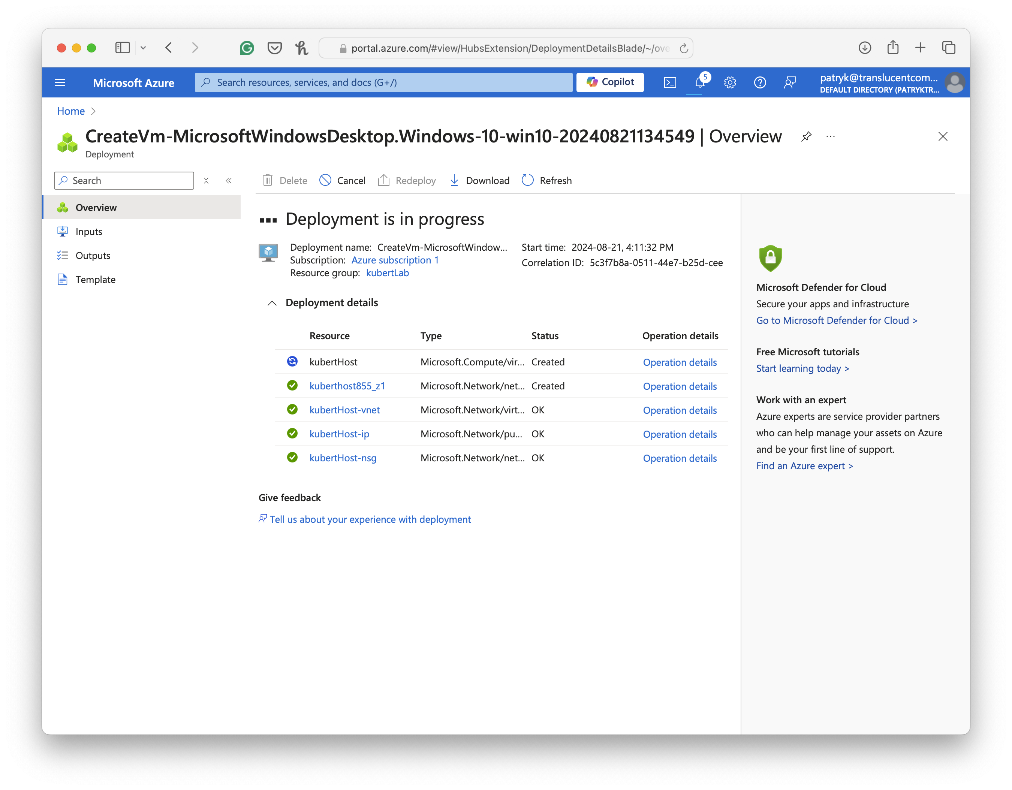Open portal settings gear

(x=730, y=82)
